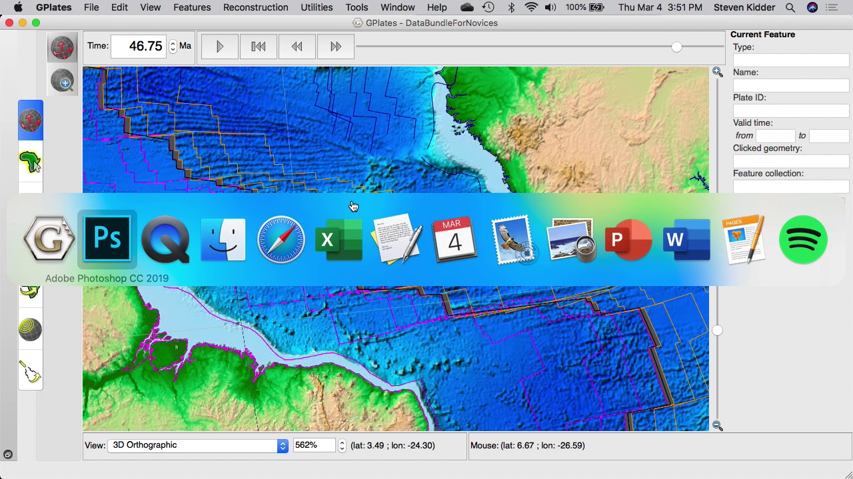Step animation forward one frame

coord(336,46)
